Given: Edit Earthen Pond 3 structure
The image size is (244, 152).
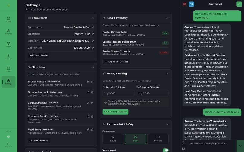Looking at the screenshot, I should (x=88, y=103).
